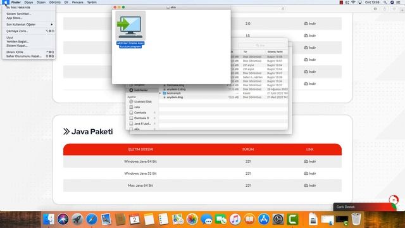Open Messages icon in dock
The image size is (405, 228).
tap(206, 220)
